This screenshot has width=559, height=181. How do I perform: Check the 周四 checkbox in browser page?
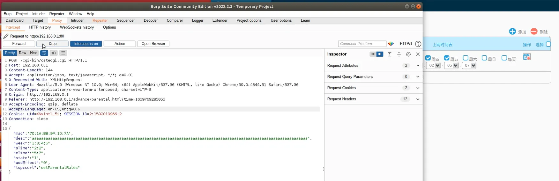point(428,58)
